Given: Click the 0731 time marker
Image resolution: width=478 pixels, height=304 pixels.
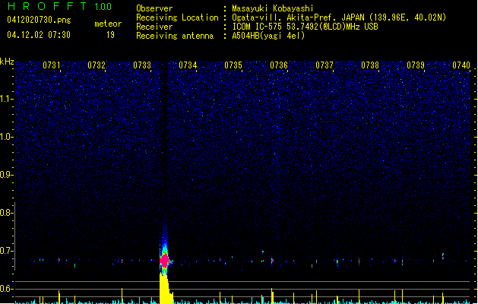Looking at the screenshot, I should pos(51,65).
